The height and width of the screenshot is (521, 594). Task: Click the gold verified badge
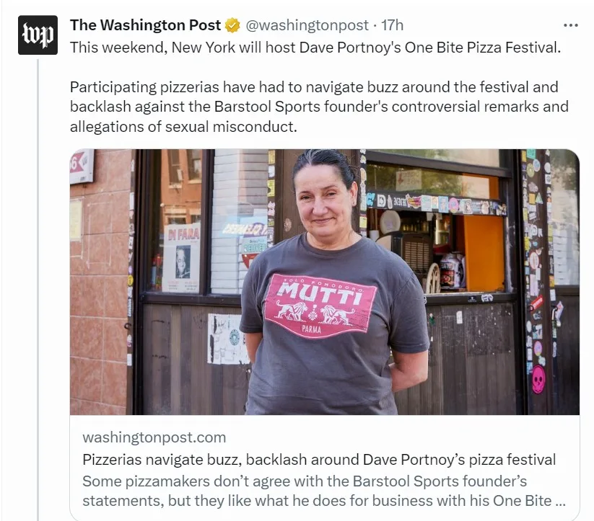click(x=232, y=25)
